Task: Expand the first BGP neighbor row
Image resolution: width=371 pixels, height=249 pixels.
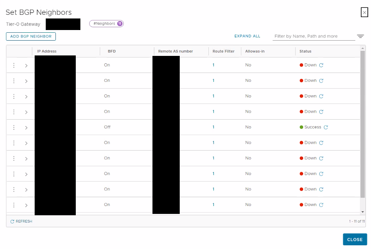Action: (x=26, y=66)
